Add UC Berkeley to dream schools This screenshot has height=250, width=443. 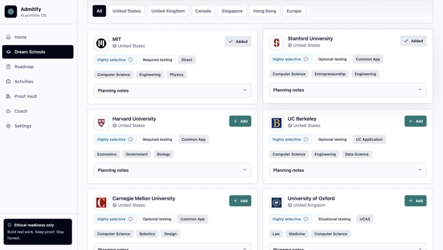[416, 121]
